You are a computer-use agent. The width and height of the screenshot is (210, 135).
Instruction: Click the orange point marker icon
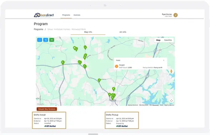tap(117, 66)
